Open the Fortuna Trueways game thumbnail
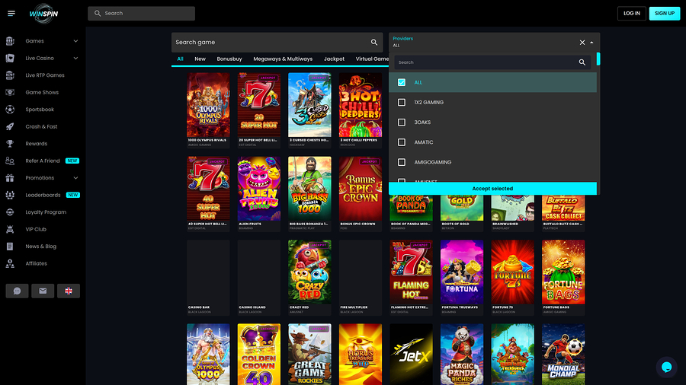 point(462,272)
